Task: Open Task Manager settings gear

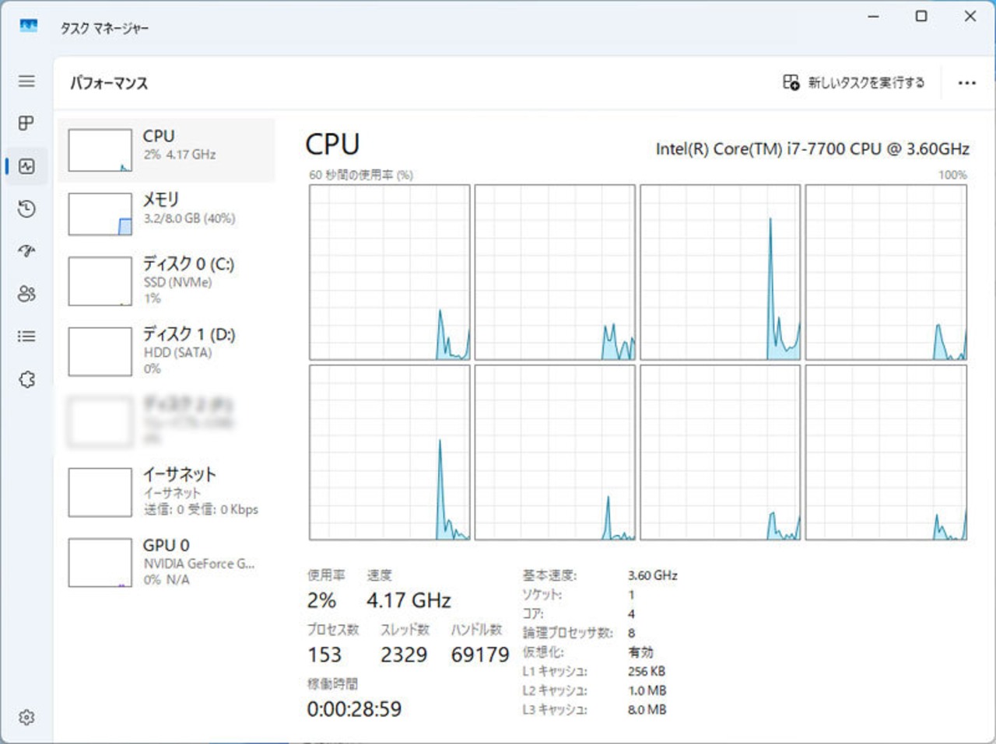Action: [x=26, y=717]
